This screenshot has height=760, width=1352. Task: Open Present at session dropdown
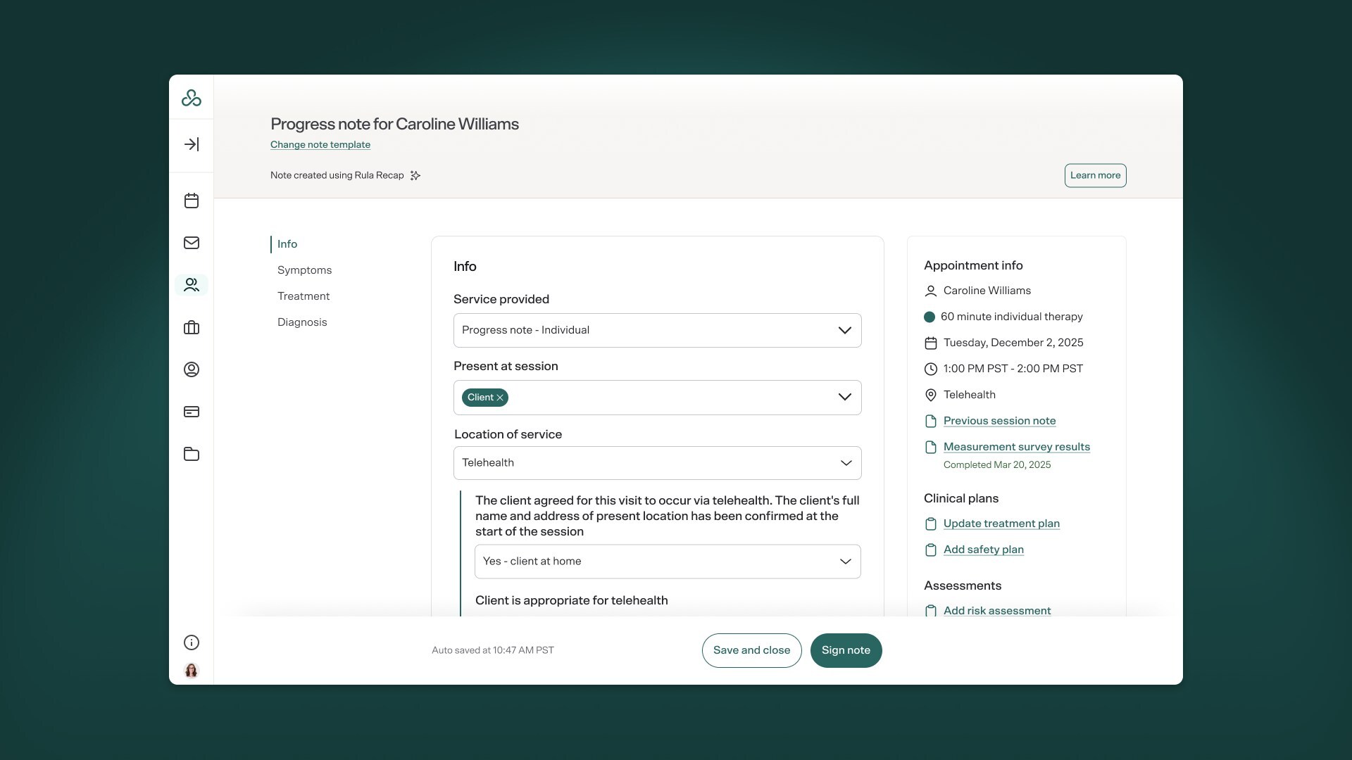[844, 397]
